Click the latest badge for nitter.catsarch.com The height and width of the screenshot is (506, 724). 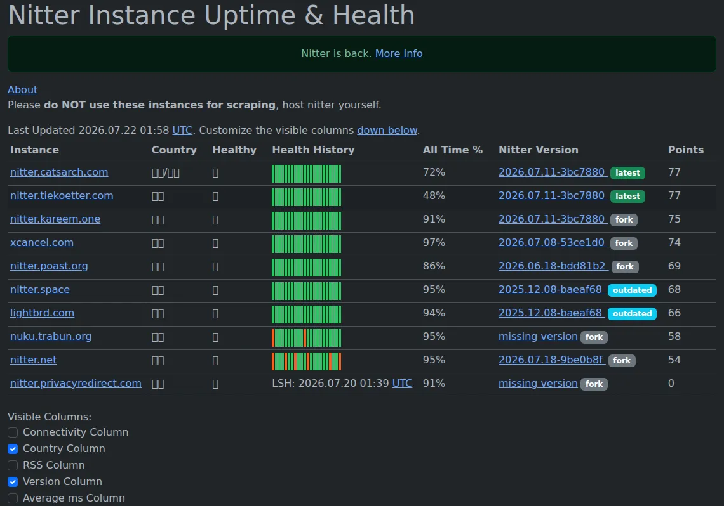pos(627,173)
